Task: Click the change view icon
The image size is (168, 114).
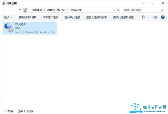Action: [x=143, y=17]
